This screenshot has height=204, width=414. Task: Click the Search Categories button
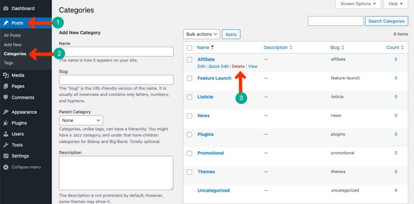(x=386, y=21)
